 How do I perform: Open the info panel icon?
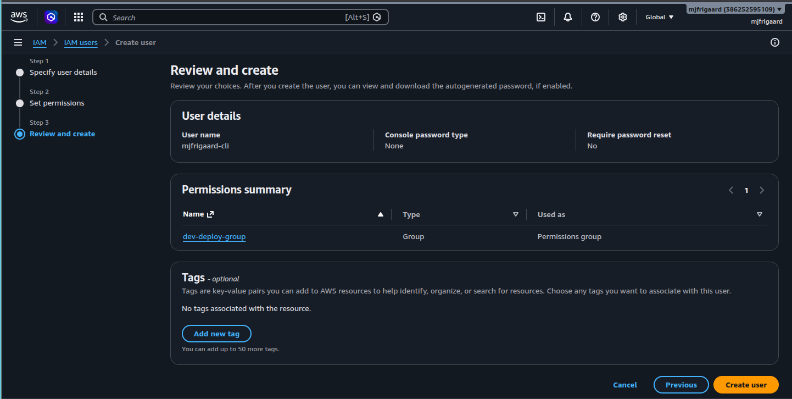click(775, 42)
